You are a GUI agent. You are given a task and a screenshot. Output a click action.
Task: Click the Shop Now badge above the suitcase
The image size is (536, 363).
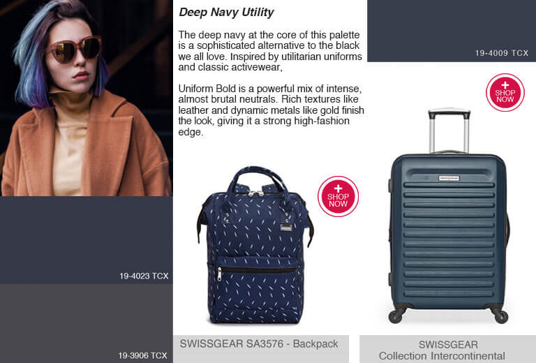505,92
